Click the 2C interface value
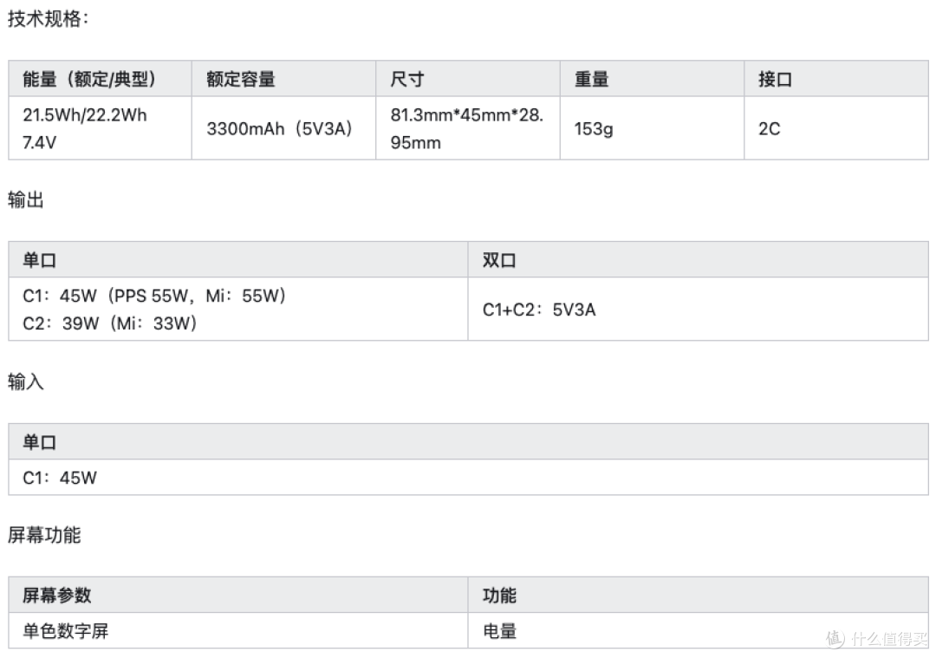This screenshot has height=658, width=936. 769,129
